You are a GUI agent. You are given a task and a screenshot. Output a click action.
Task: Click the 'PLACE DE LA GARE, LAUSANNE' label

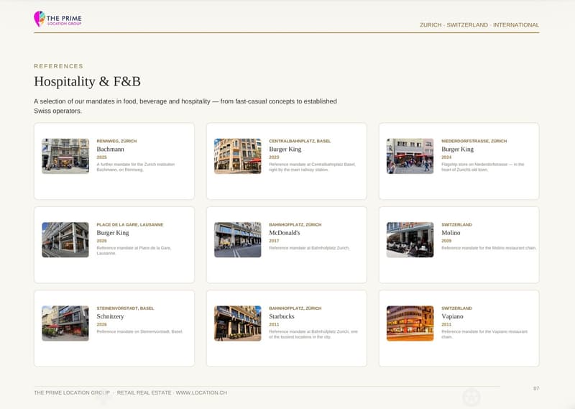coord(130,224)
